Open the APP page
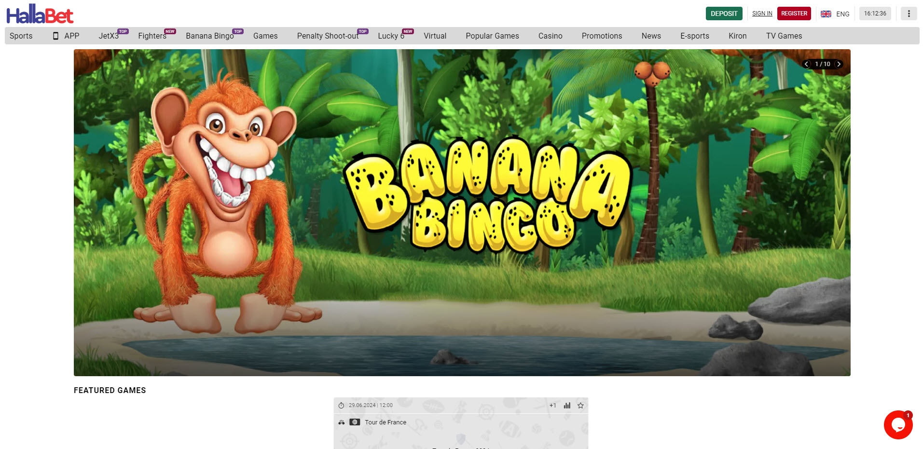 [x=66, y=36]
